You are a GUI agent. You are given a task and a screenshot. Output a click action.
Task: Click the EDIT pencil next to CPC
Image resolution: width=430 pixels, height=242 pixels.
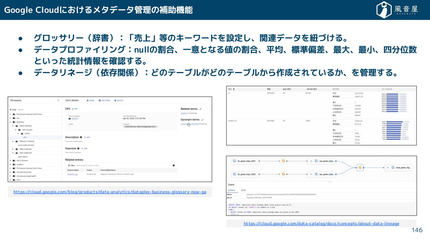[x=75, y=109]
